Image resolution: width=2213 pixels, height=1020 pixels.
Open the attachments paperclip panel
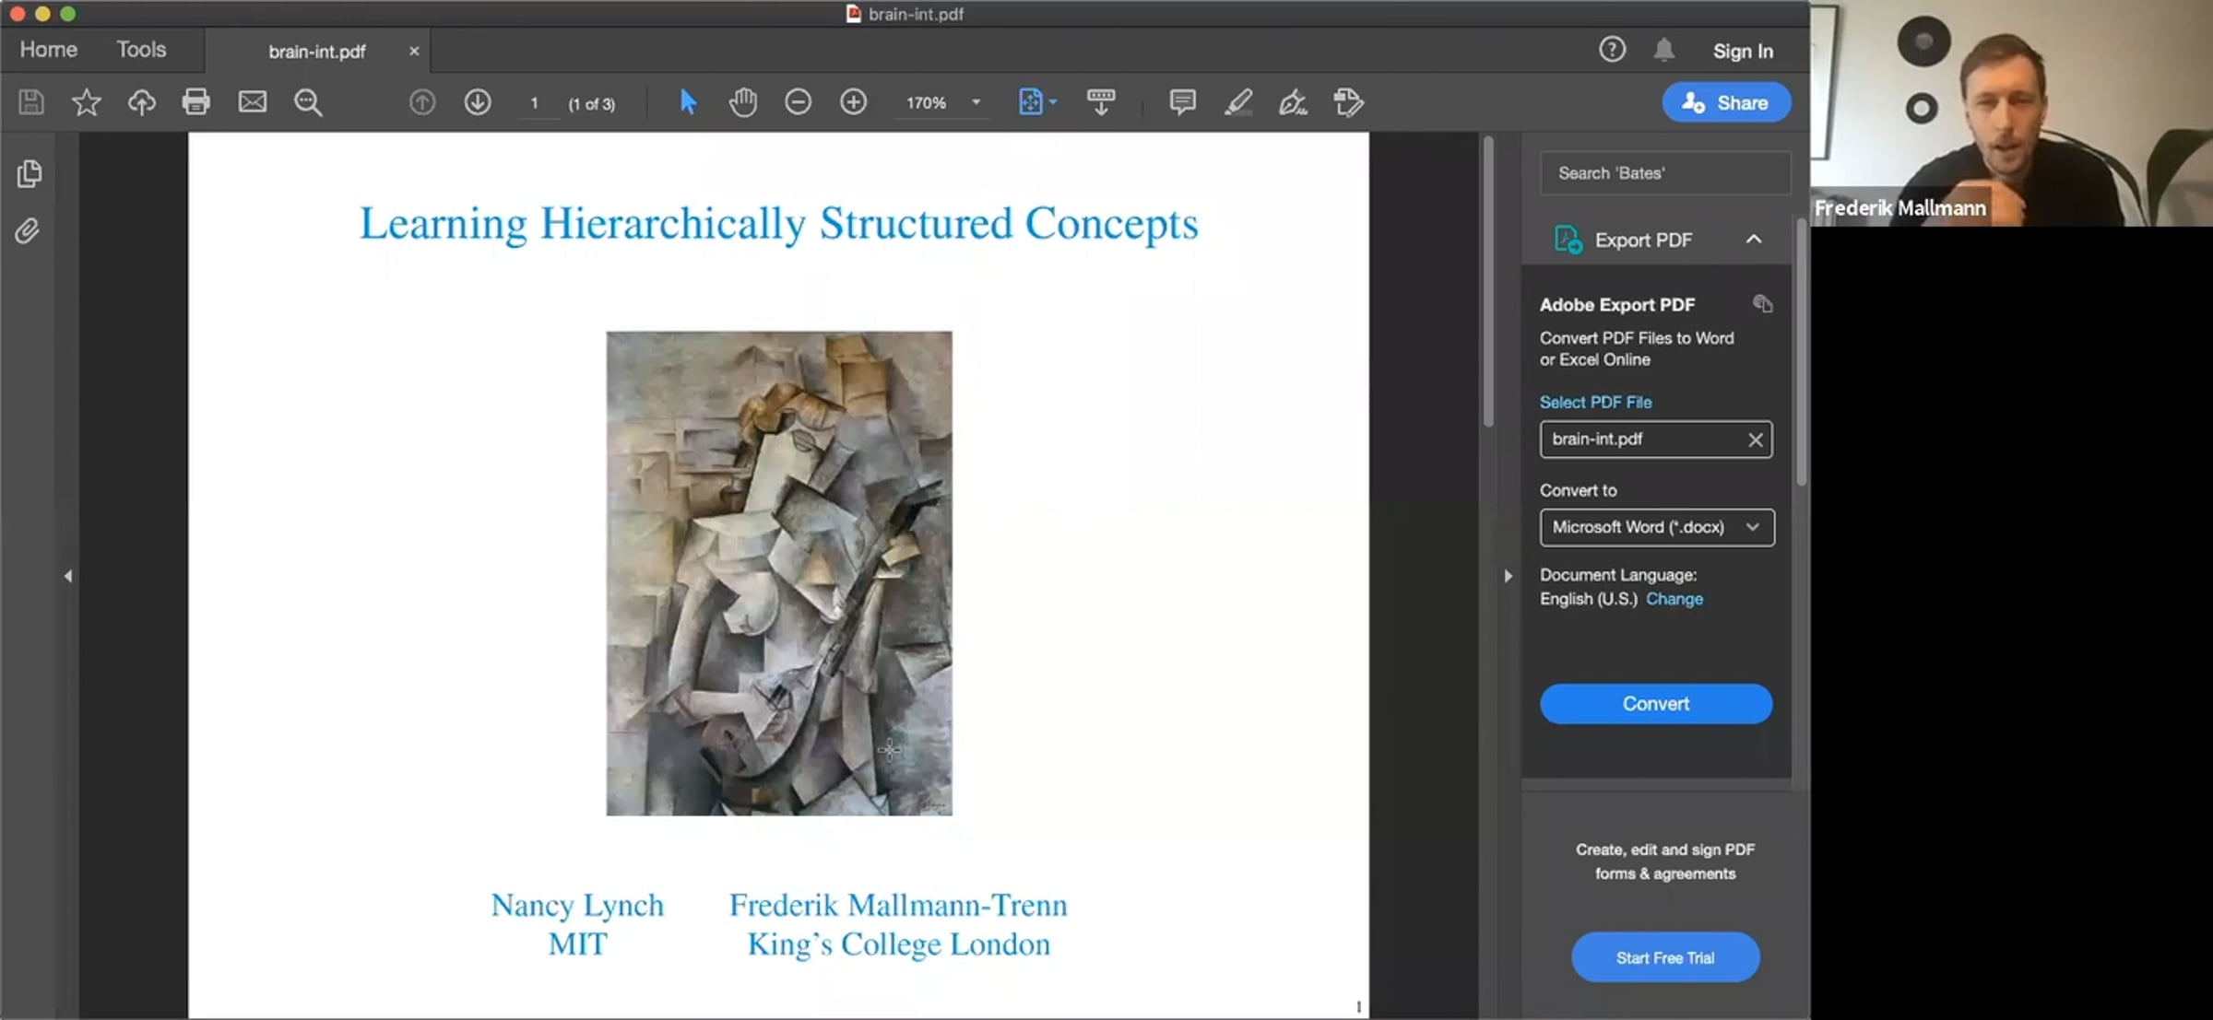(x=28, y=230)
